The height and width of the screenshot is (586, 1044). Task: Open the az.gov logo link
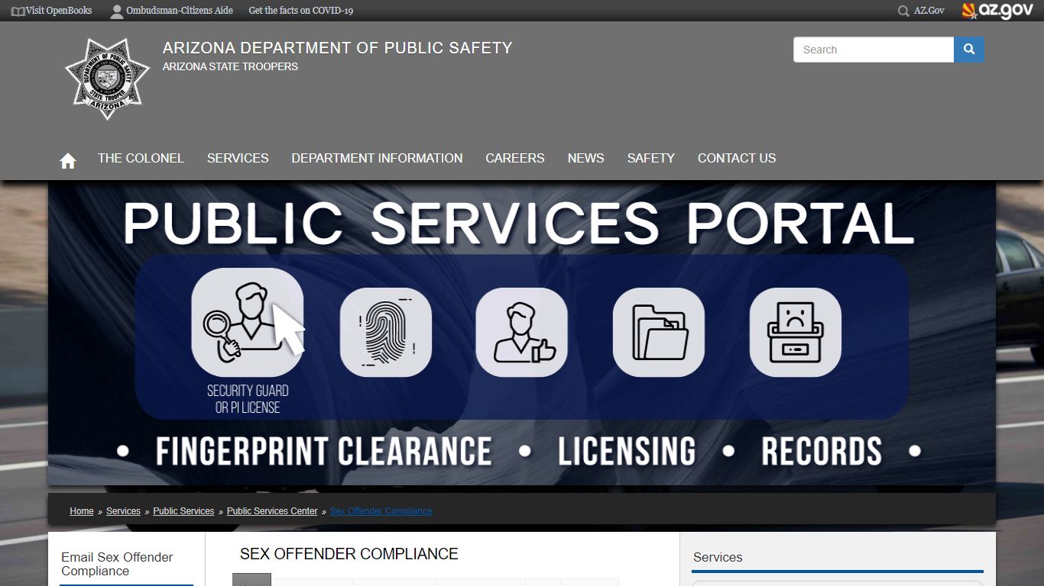pos(997,11)
